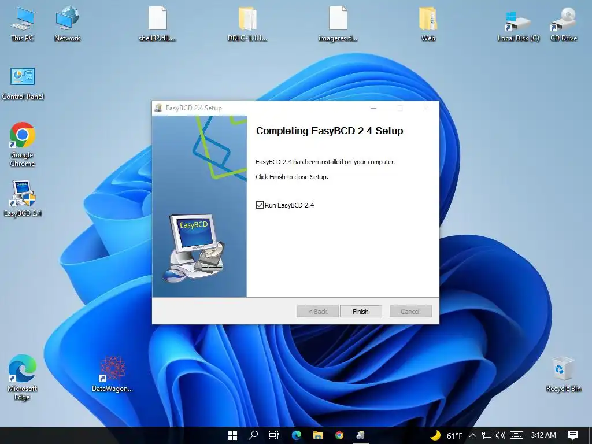Open network status tray icon
The height and width of the screenshot is (444, 592).
487,436
